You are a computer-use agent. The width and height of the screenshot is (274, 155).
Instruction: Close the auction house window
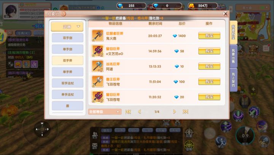(x=225, y=14)
